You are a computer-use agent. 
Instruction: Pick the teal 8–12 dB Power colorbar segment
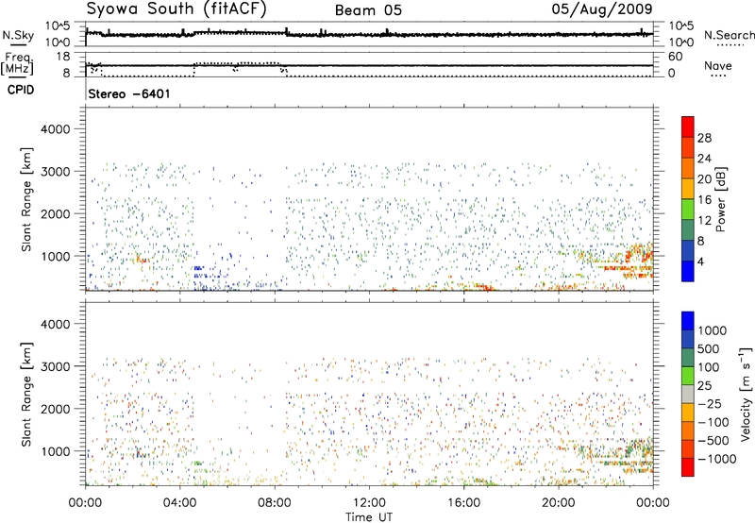click(x=688, y=230)
